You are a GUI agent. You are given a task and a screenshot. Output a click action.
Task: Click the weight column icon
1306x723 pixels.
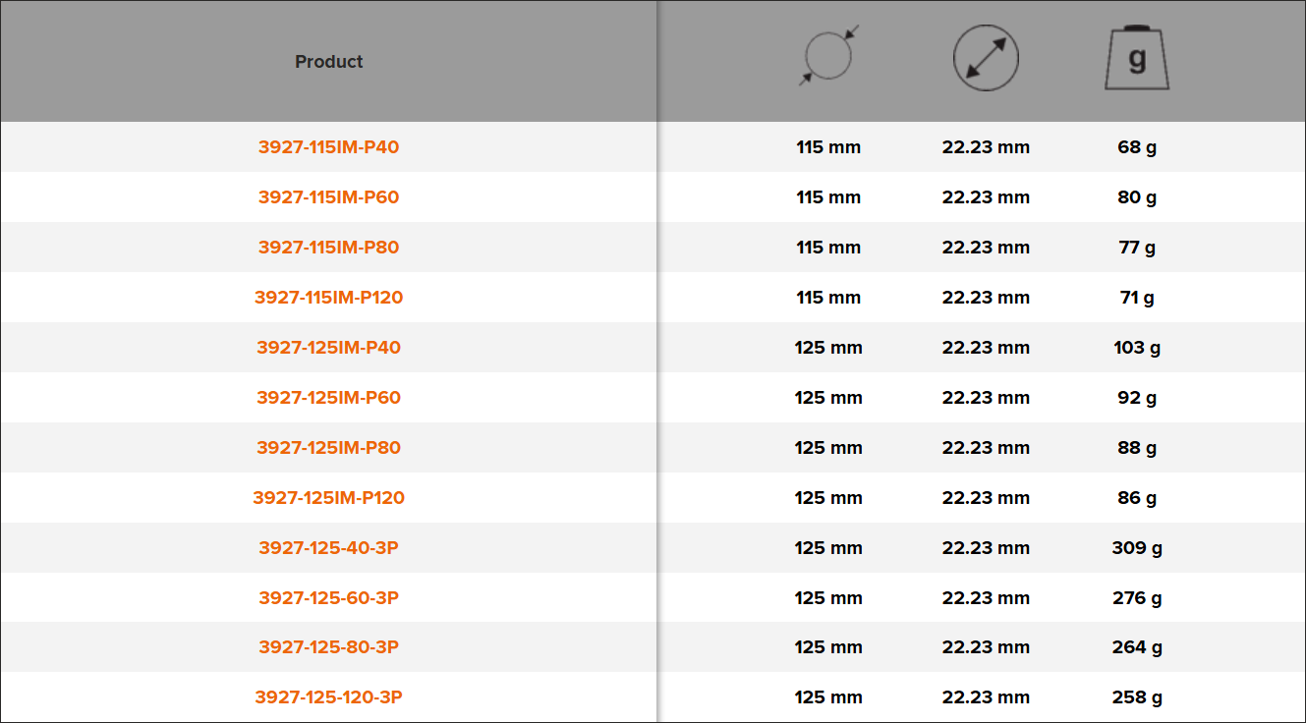pos(1137,58)
